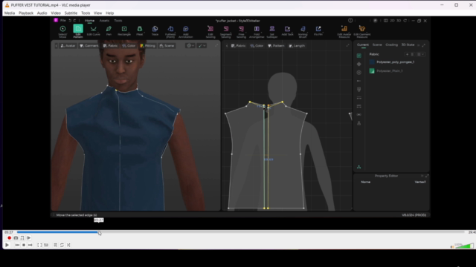This screenshot has height=267, width=476.
Task: Click the Fitting button in 3D view
Action: coord(147,46)
